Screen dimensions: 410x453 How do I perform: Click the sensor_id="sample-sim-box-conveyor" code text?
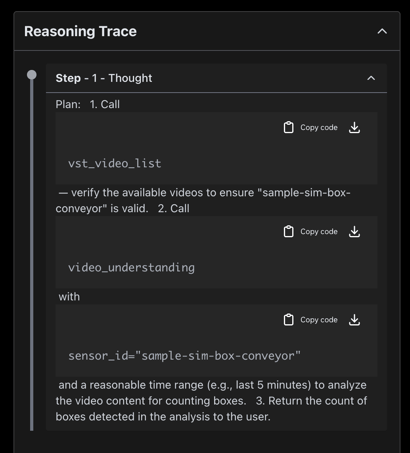[184, 356]
